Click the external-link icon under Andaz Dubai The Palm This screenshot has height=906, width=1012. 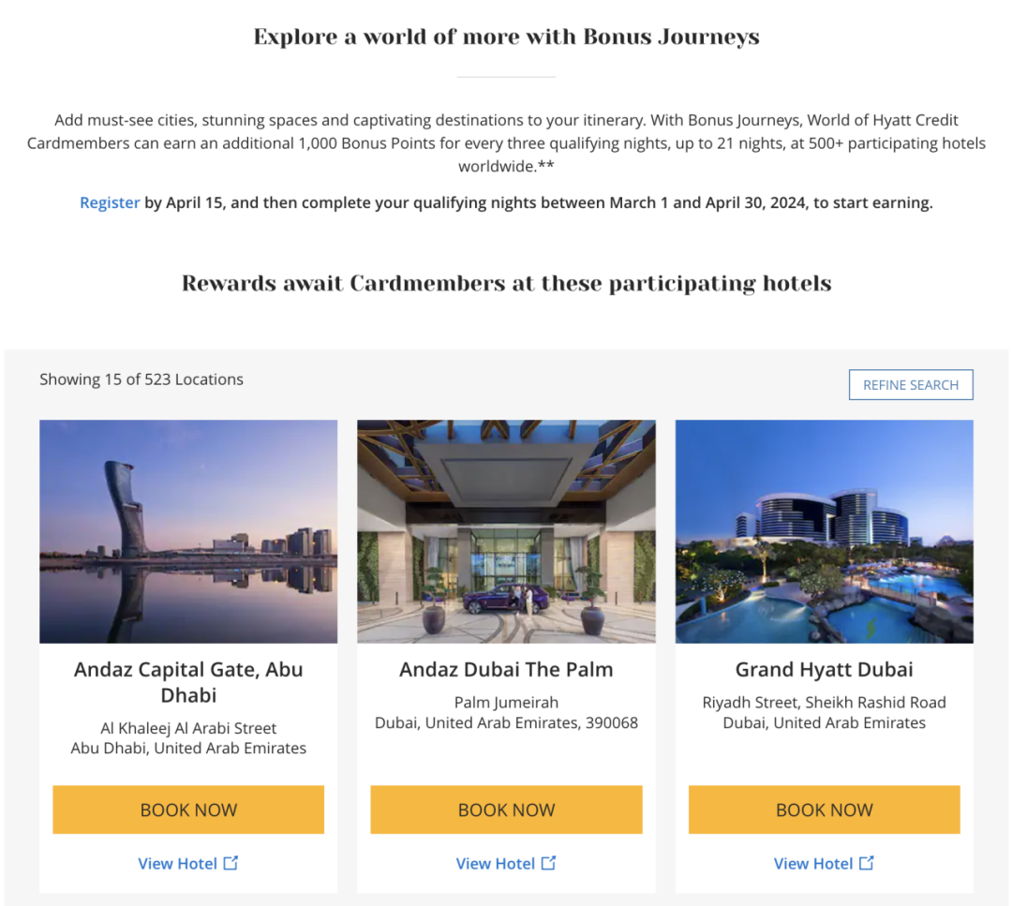(548, 863)
